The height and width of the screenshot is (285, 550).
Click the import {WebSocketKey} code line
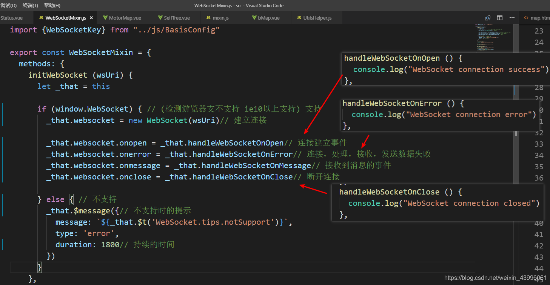[115, 30]
